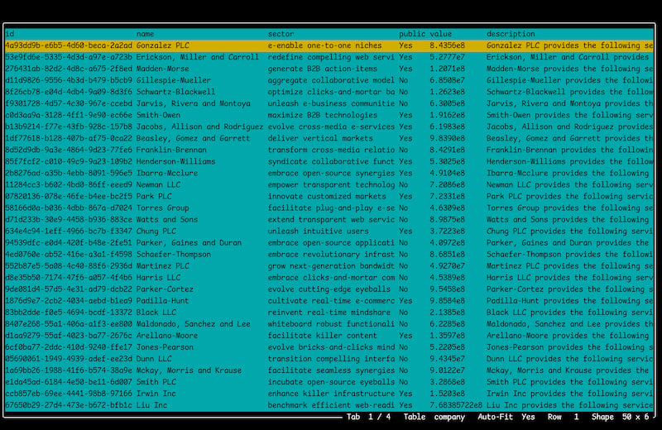The image size is (662, 430).
Task: Click the Parker-Cortez name cell
Action: pos(165,289)
